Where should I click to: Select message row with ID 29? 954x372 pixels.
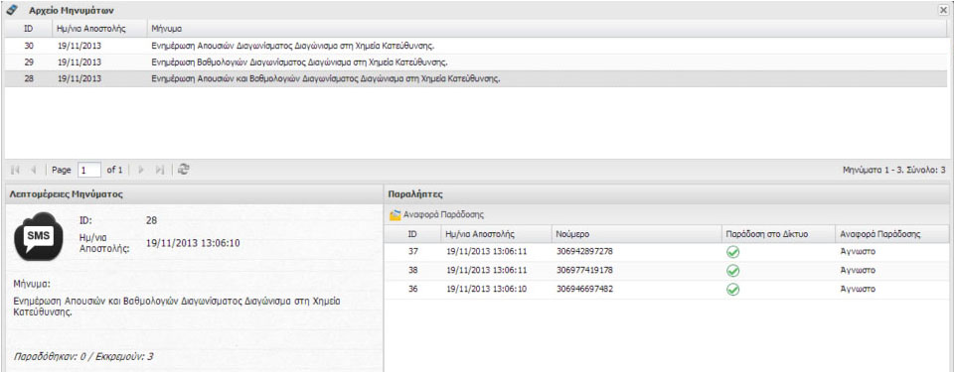pos(476,62)
